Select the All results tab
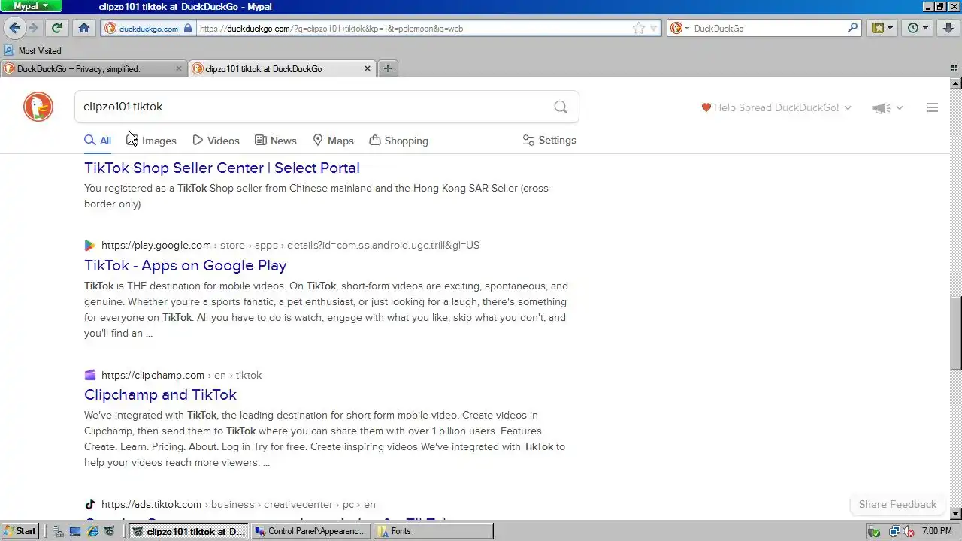This screenshot has width=962, height=541. [98, 141]
